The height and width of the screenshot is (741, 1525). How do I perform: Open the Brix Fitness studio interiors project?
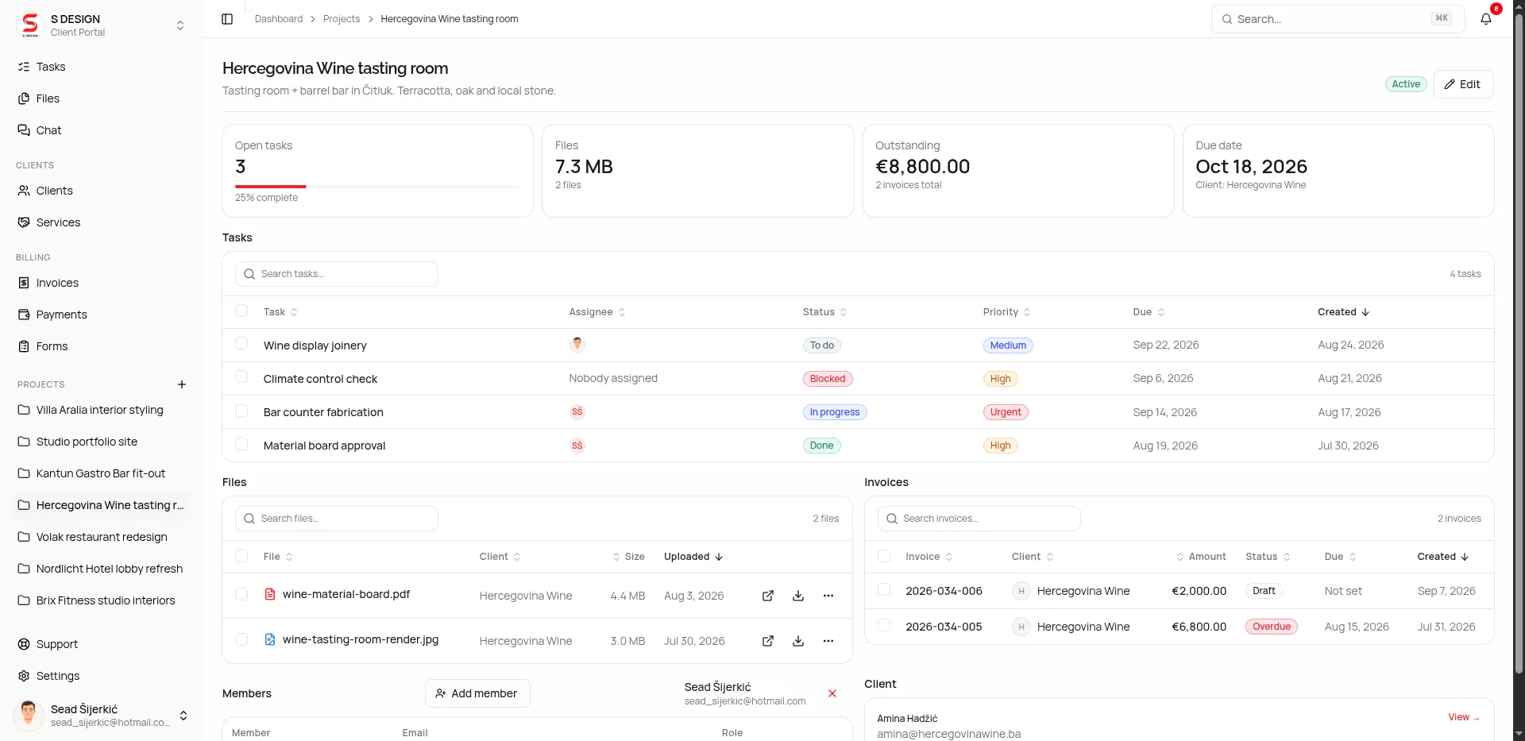click(102, 600)
